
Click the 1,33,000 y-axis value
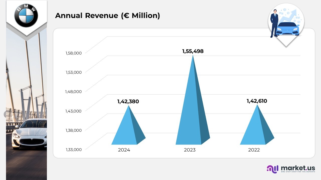click(x=74, y=149)
